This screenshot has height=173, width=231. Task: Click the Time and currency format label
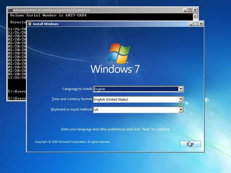(72, 99)
